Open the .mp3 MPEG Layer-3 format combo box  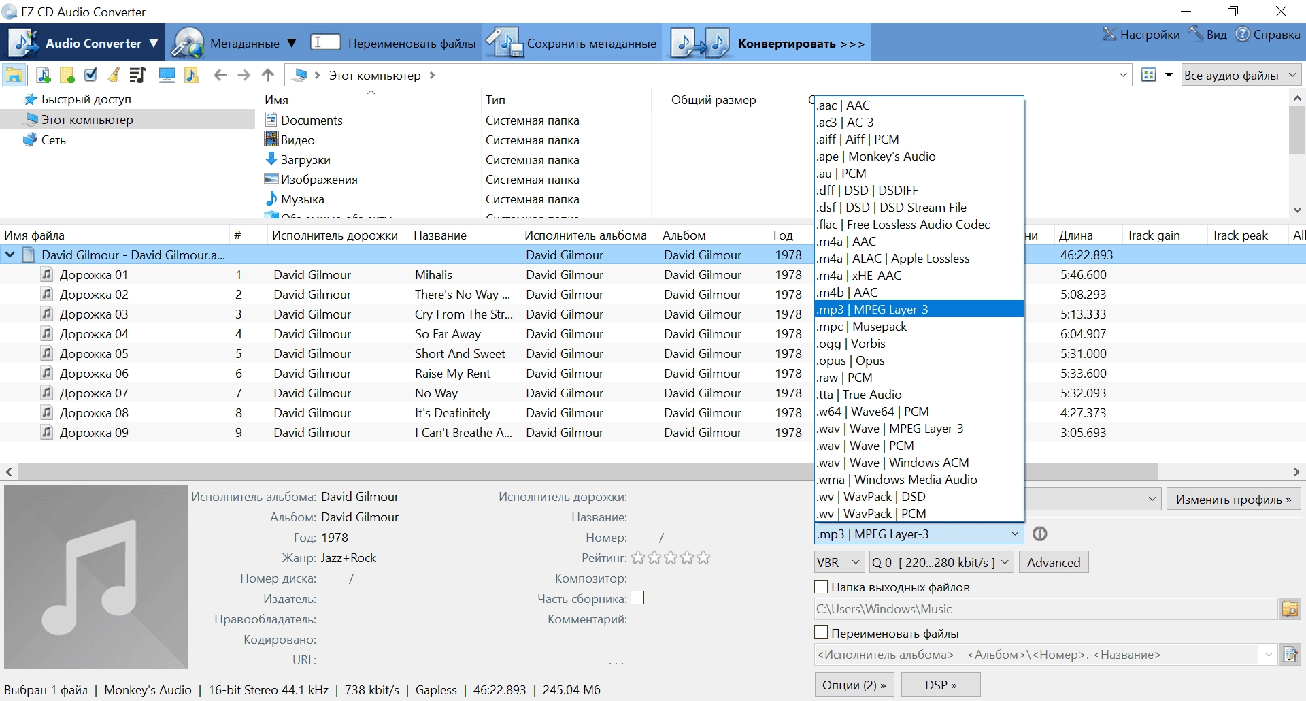point(918,534)
